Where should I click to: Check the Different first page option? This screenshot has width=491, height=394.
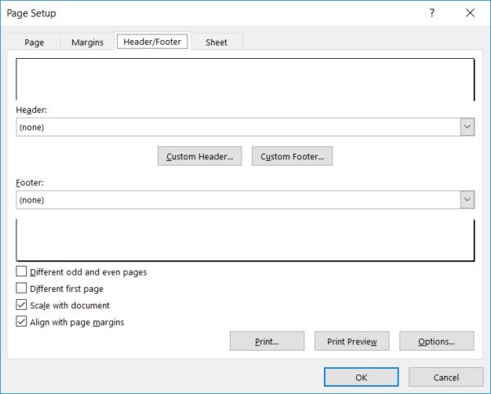[21, 289]
